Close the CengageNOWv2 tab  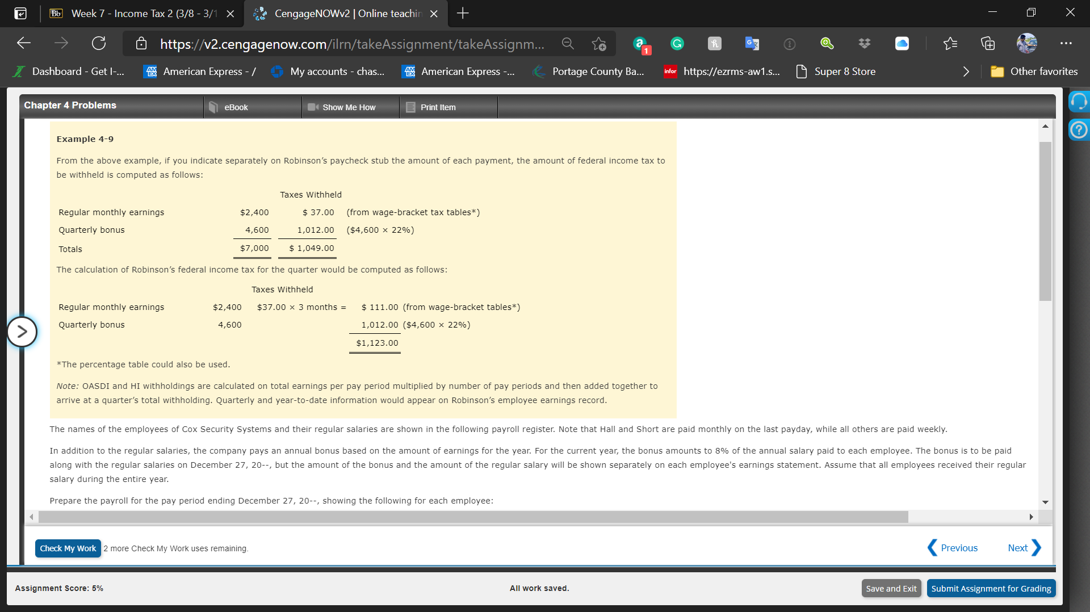pyautogui.click(x=434, y=14)
